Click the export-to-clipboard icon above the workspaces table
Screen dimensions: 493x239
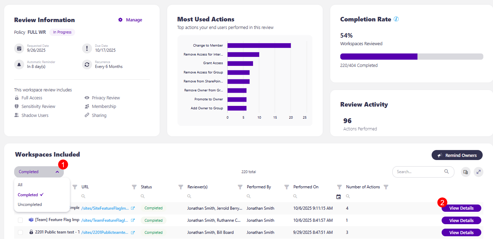[465, 172]
